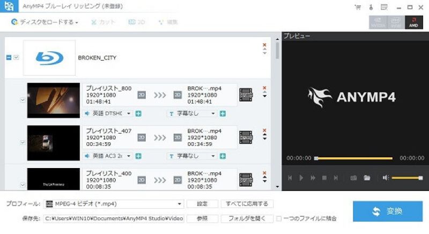Click the Blu-ray disc logo thumbnail

49,58
